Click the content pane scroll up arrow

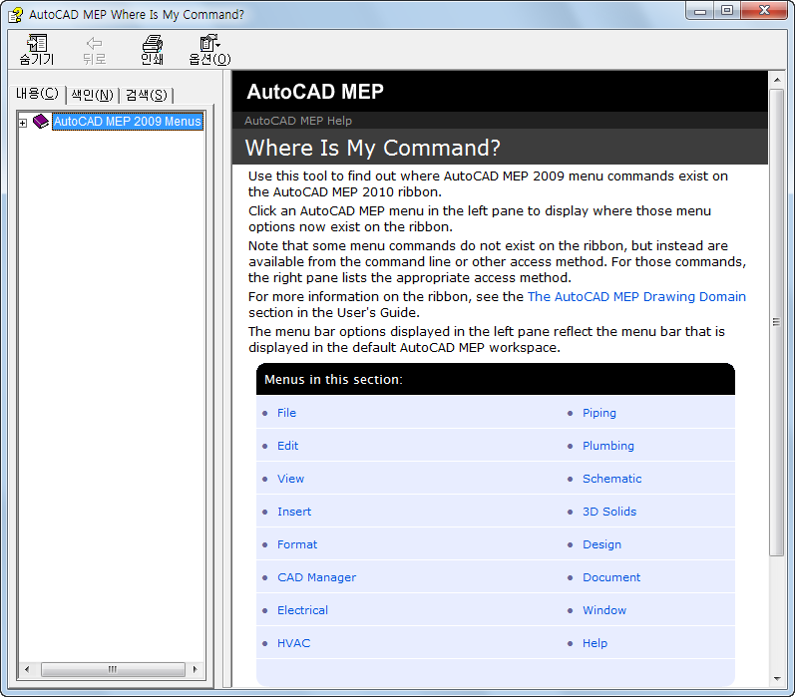pyautogui.click(x=777, y=80)
